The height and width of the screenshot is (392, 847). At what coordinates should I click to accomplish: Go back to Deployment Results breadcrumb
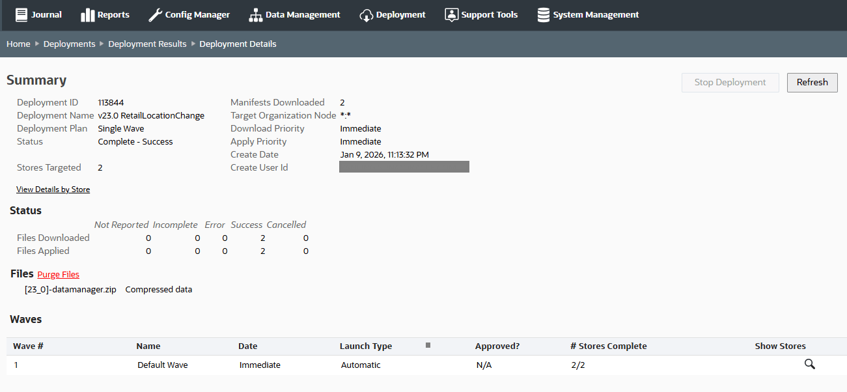click(x=147, y=44)
